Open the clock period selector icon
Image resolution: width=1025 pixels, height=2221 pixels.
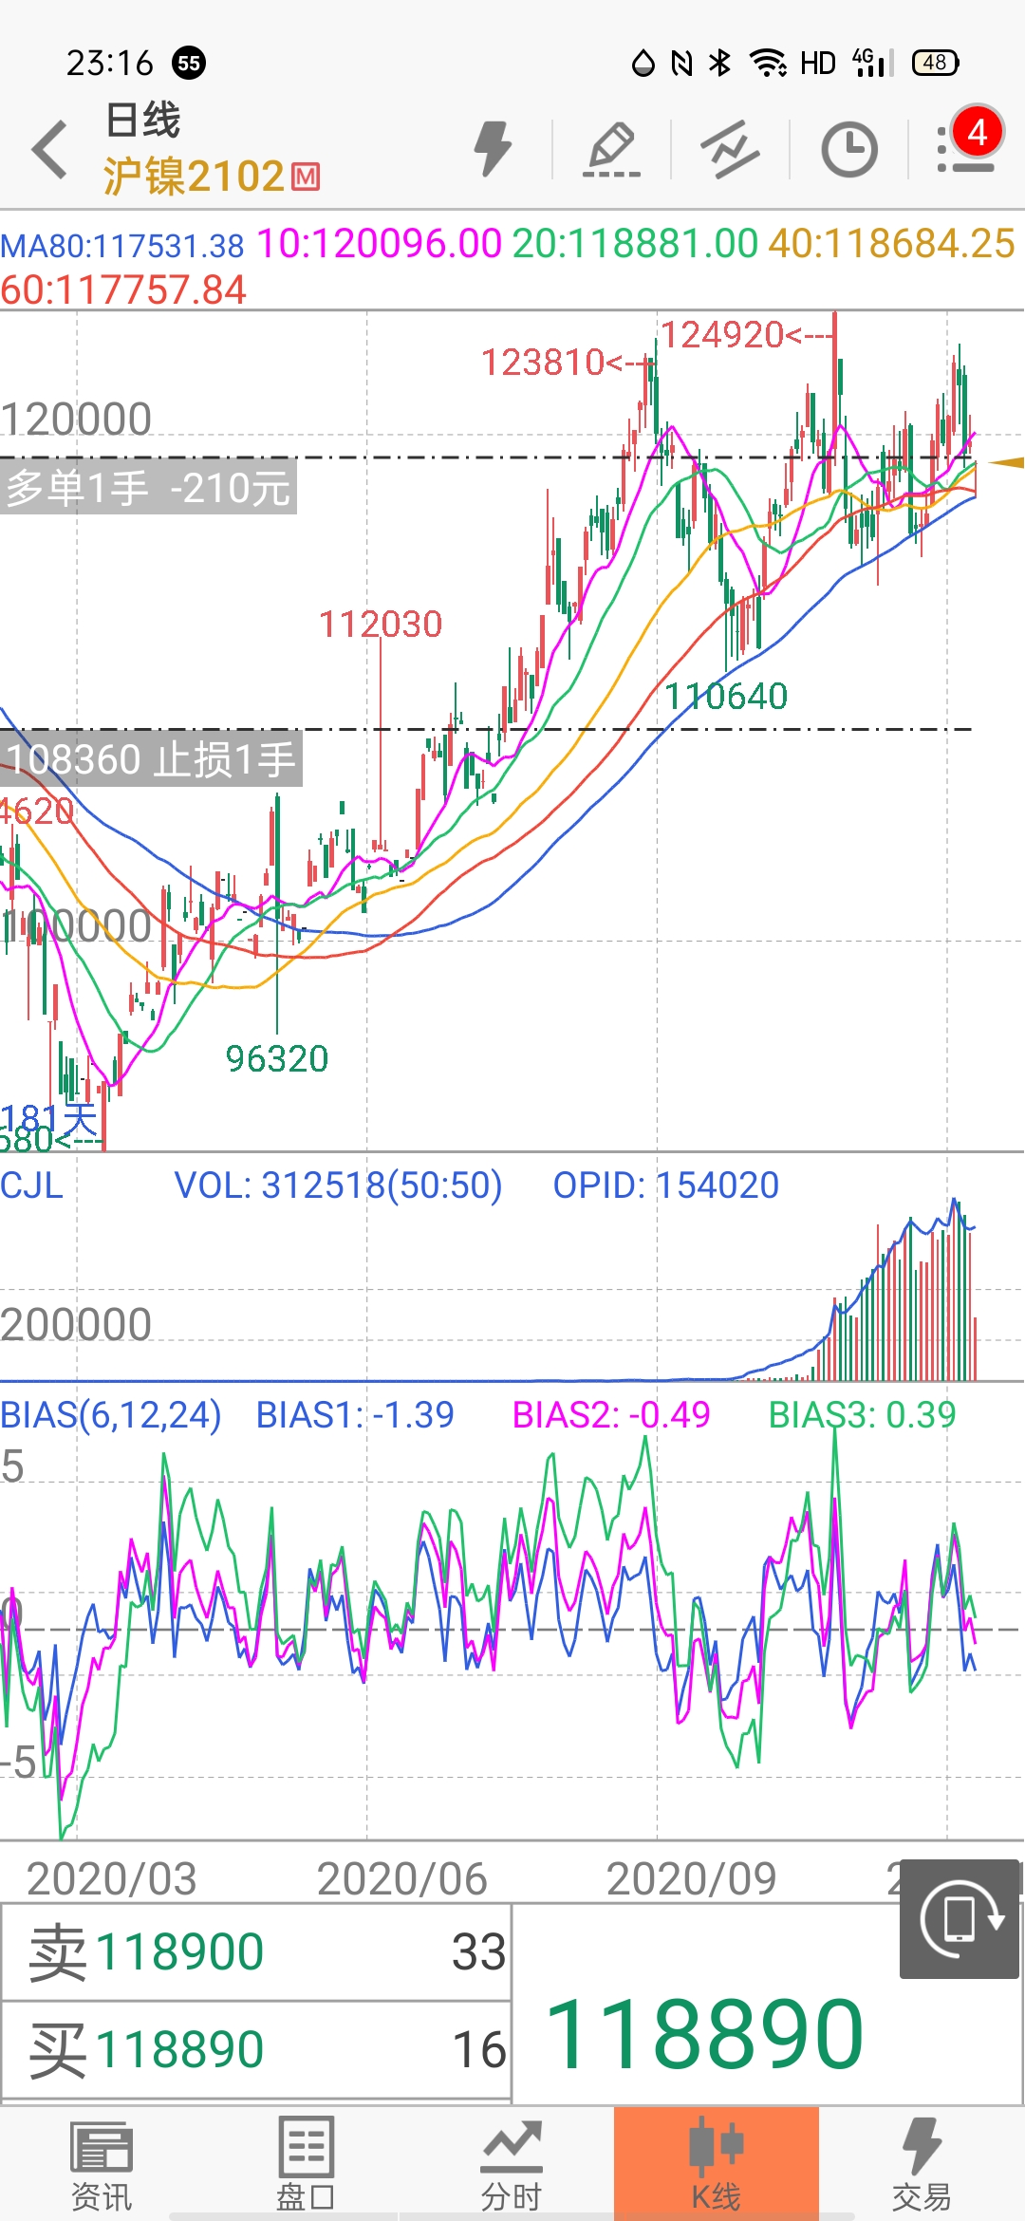848,149
